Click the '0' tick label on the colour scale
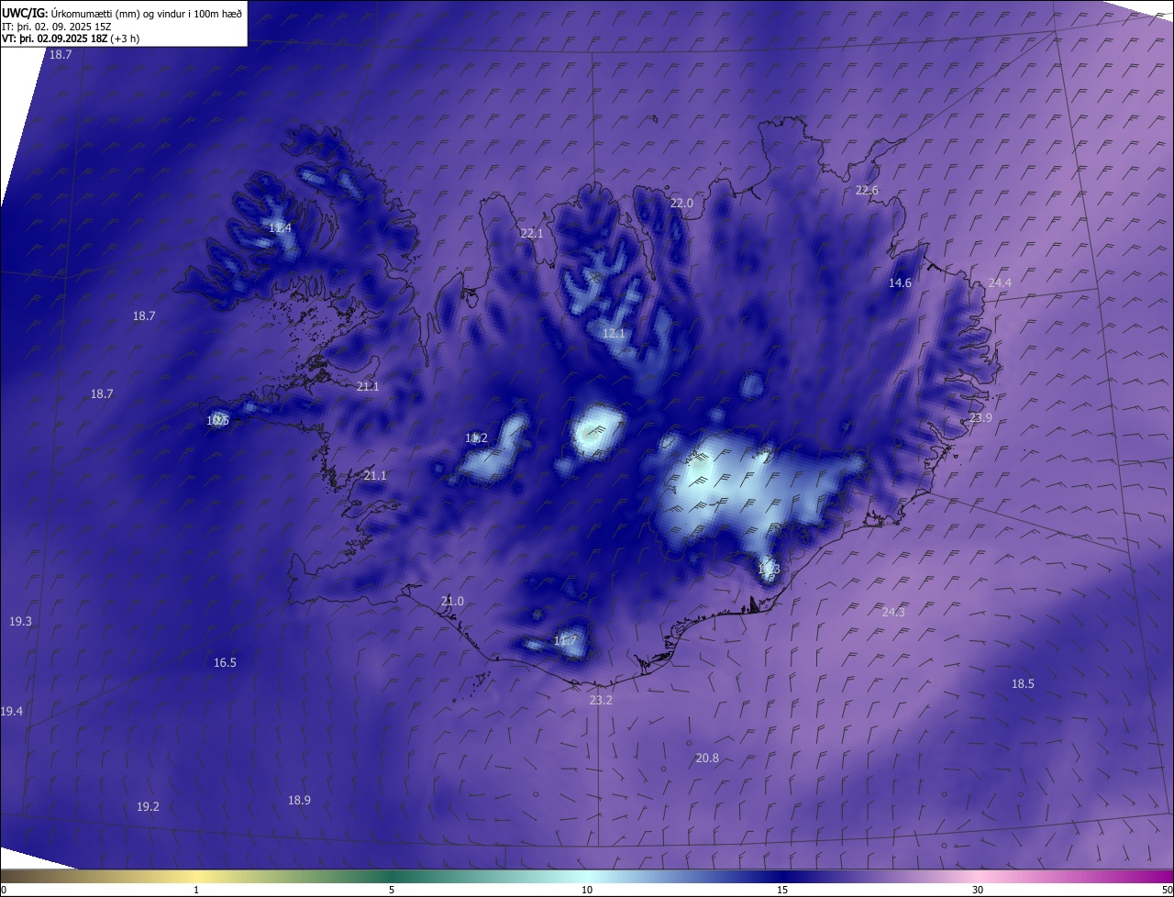 (x=4, y=890)
